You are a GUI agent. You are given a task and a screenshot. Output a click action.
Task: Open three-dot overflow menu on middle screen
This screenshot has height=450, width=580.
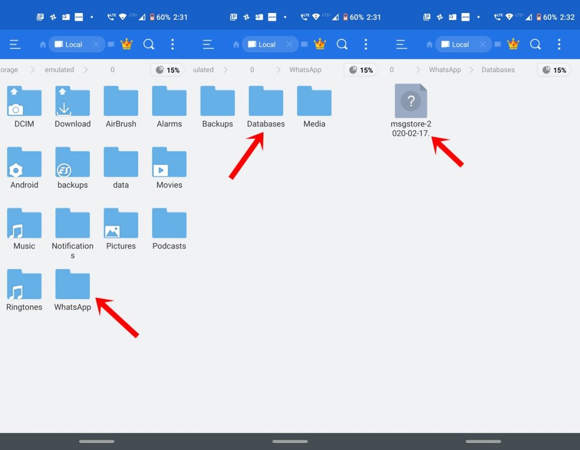pos(366,45)
